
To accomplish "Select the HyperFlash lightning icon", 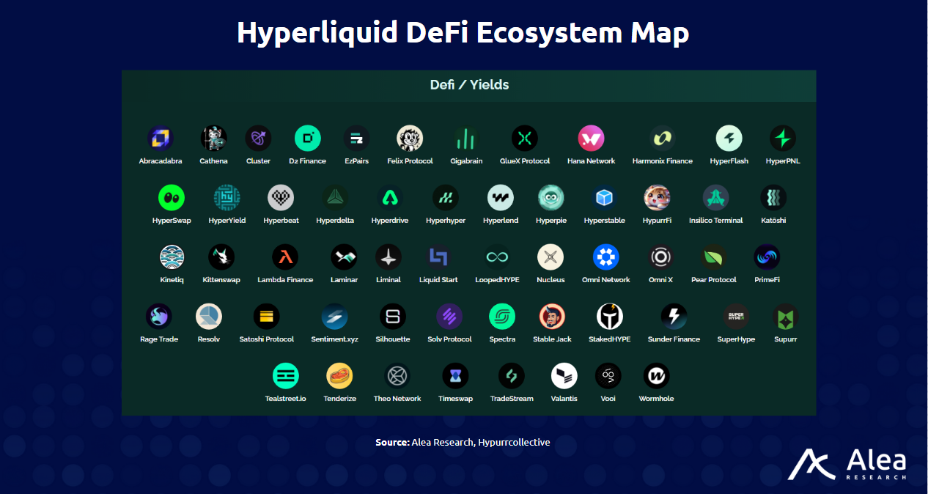I will [729, 136].
